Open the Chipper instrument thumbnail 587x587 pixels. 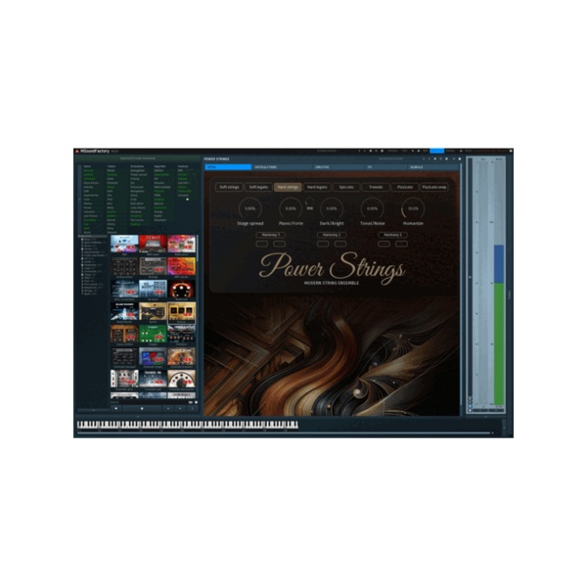(x=153, y=334)
